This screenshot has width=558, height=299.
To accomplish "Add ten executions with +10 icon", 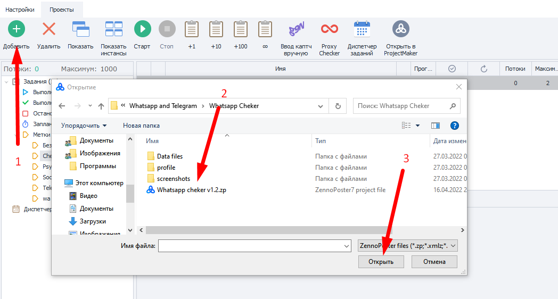I will click(216, 29).
